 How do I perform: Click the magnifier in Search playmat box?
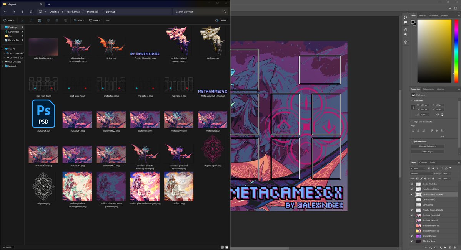pyautogui.click(x=225, y=12)
